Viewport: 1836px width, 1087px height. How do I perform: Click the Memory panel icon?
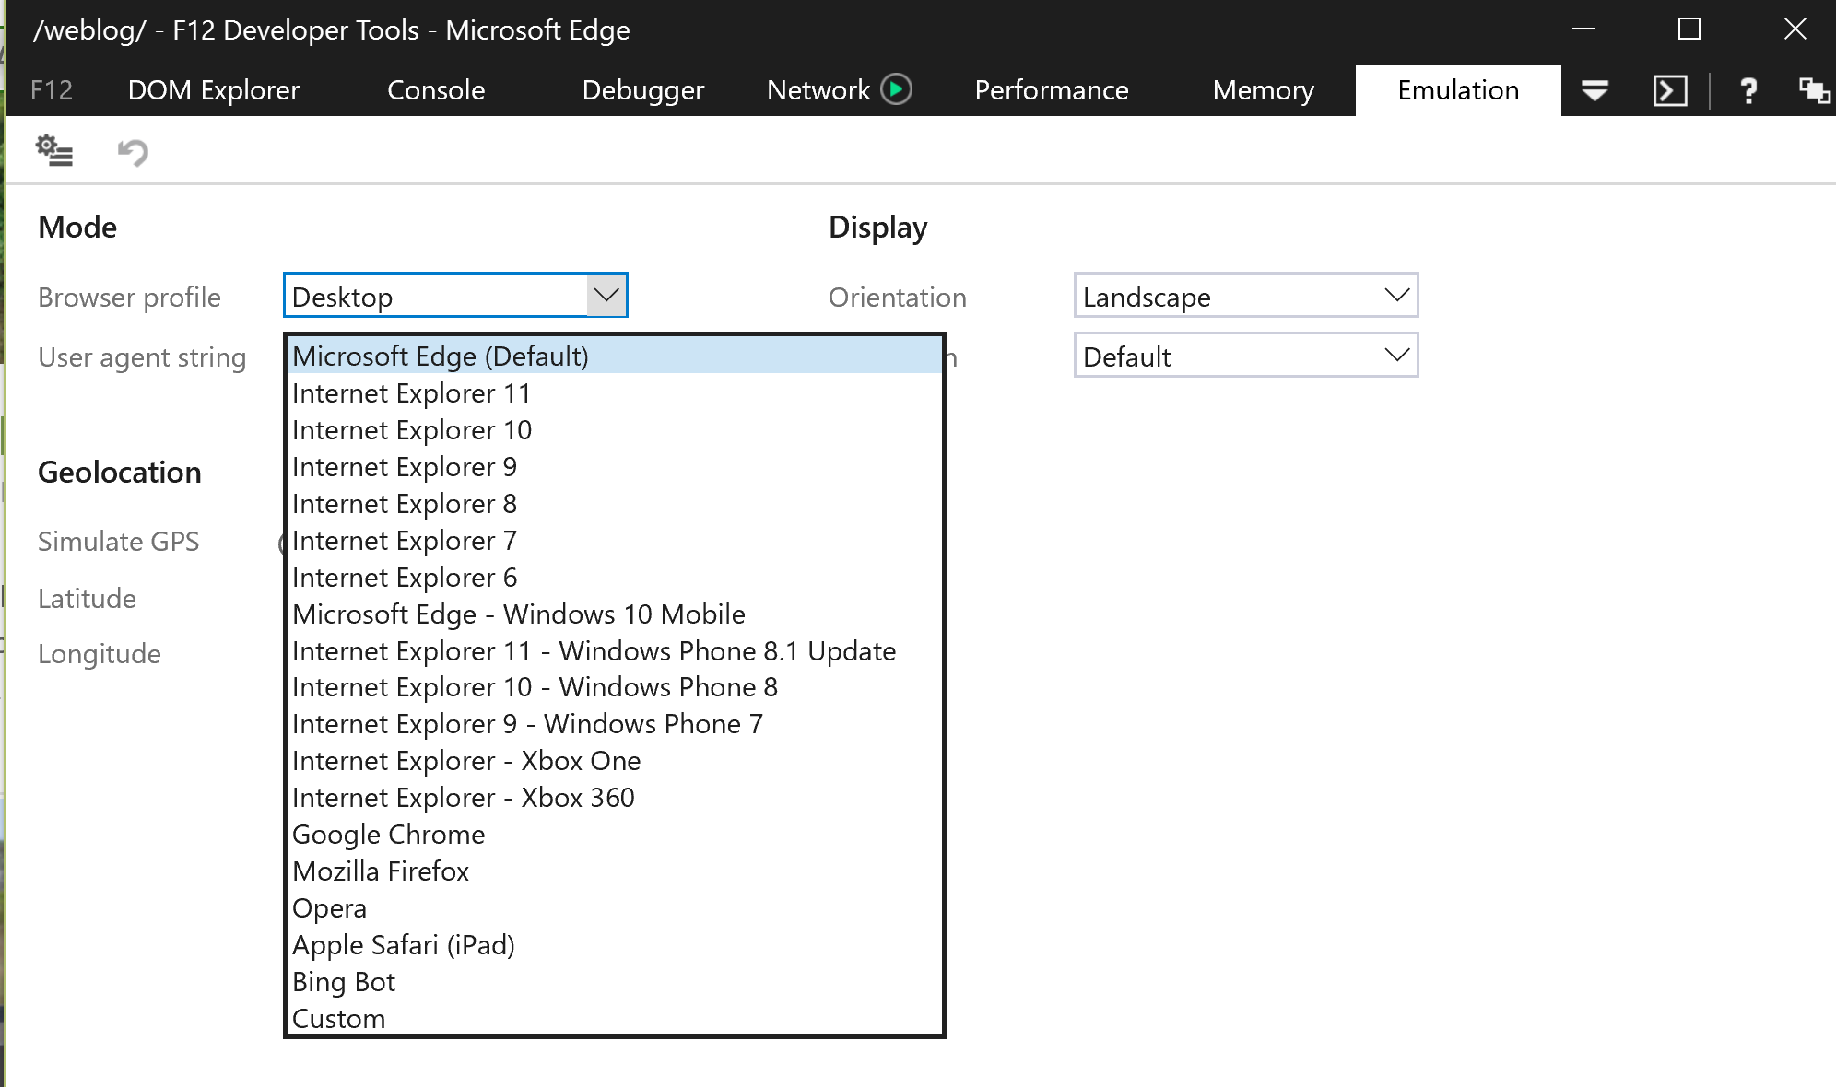1264,90
